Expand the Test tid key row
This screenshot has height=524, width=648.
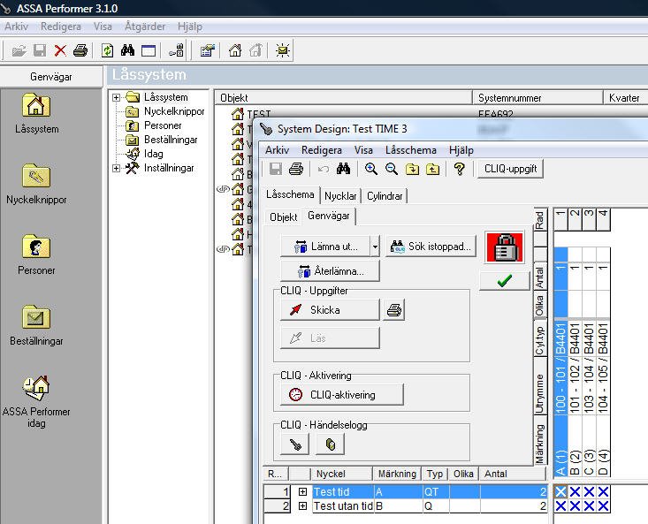tap(303, 492)
